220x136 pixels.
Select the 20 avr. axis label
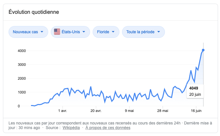point(96,111)
